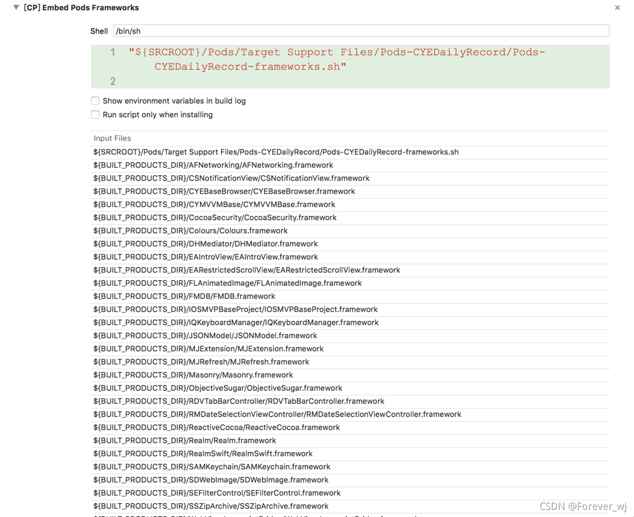
Task: Select the EARestrictedScrollView.framework input row
Action: pyautogui.click(x=350, y=270)
